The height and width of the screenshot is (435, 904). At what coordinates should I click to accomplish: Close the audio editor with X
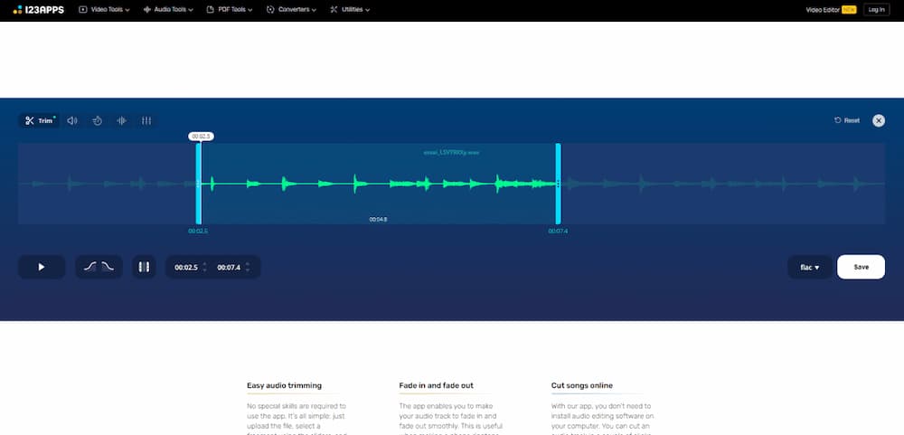[878, 120]
